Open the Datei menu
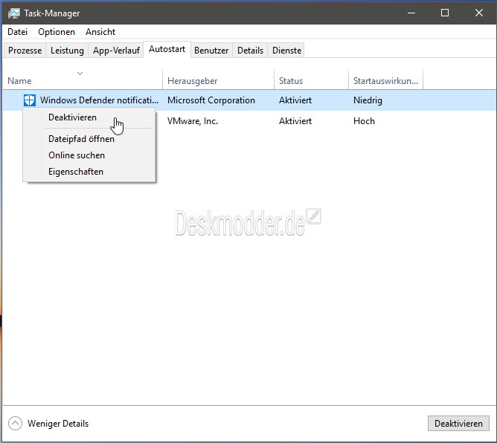The width and height of the screenshot is (497, 443). [17, 32]
